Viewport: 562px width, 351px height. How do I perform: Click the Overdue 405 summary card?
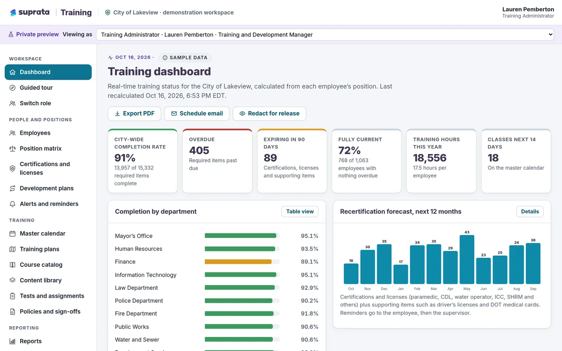[x=217, y=161]
